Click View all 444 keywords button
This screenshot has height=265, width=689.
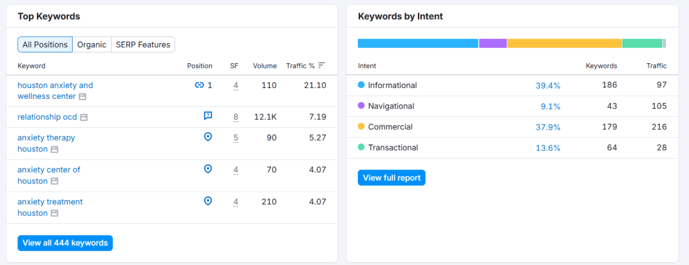(65, 243)
